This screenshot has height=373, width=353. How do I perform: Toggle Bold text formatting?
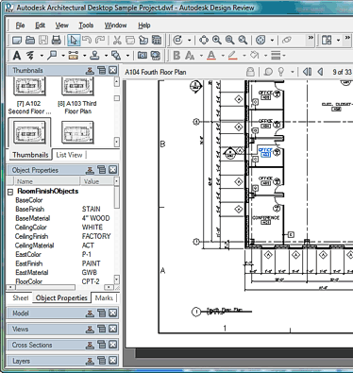click(176, 56)
